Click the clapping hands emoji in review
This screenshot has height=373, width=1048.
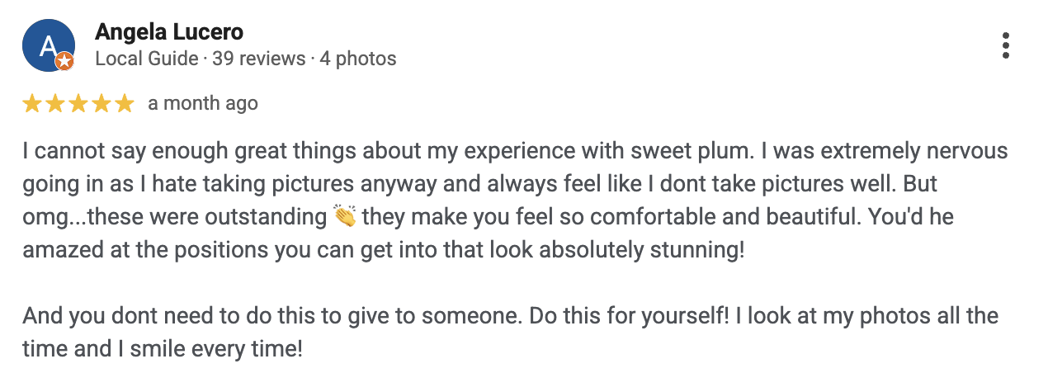(x=344, y=216)
